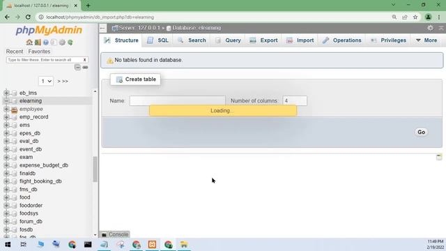Show Recent tables list
Screen dimensions: 446x251
(x=15, y=52)
